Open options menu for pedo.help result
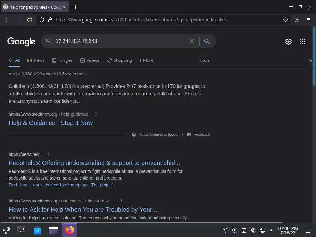 (48, 154)
